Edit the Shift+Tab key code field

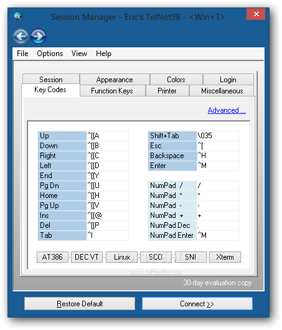point(218,136)
